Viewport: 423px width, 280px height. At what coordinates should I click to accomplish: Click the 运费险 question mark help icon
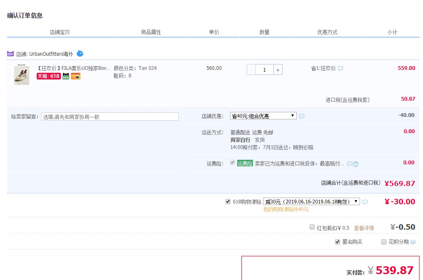tap(355, 164)
